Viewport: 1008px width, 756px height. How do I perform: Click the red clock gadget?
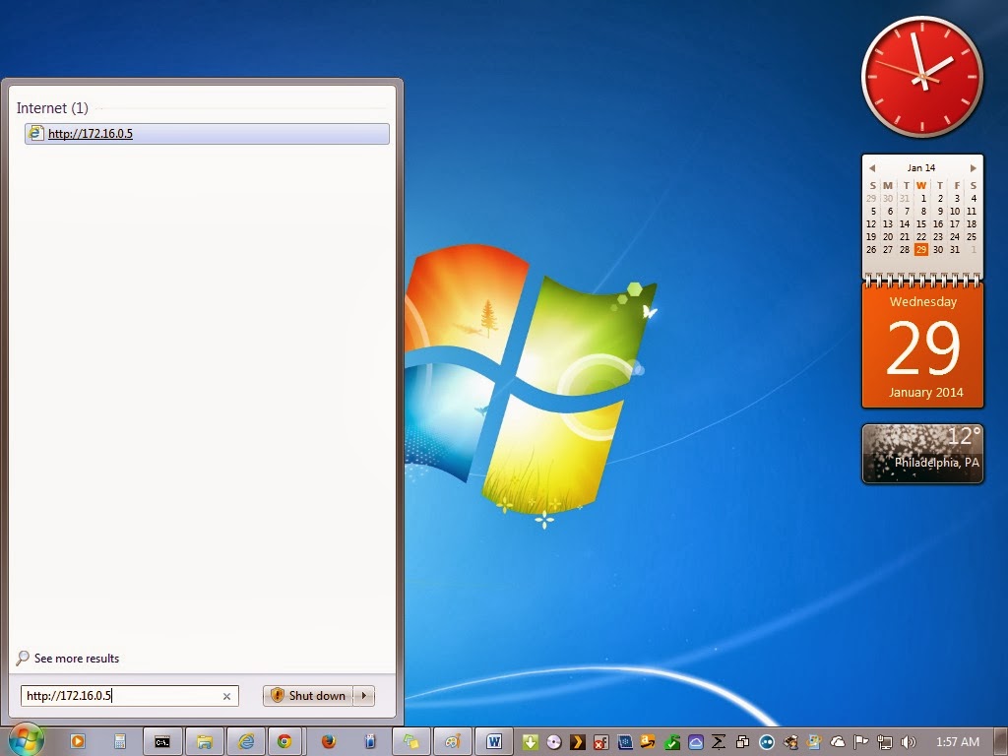(921, 77)
